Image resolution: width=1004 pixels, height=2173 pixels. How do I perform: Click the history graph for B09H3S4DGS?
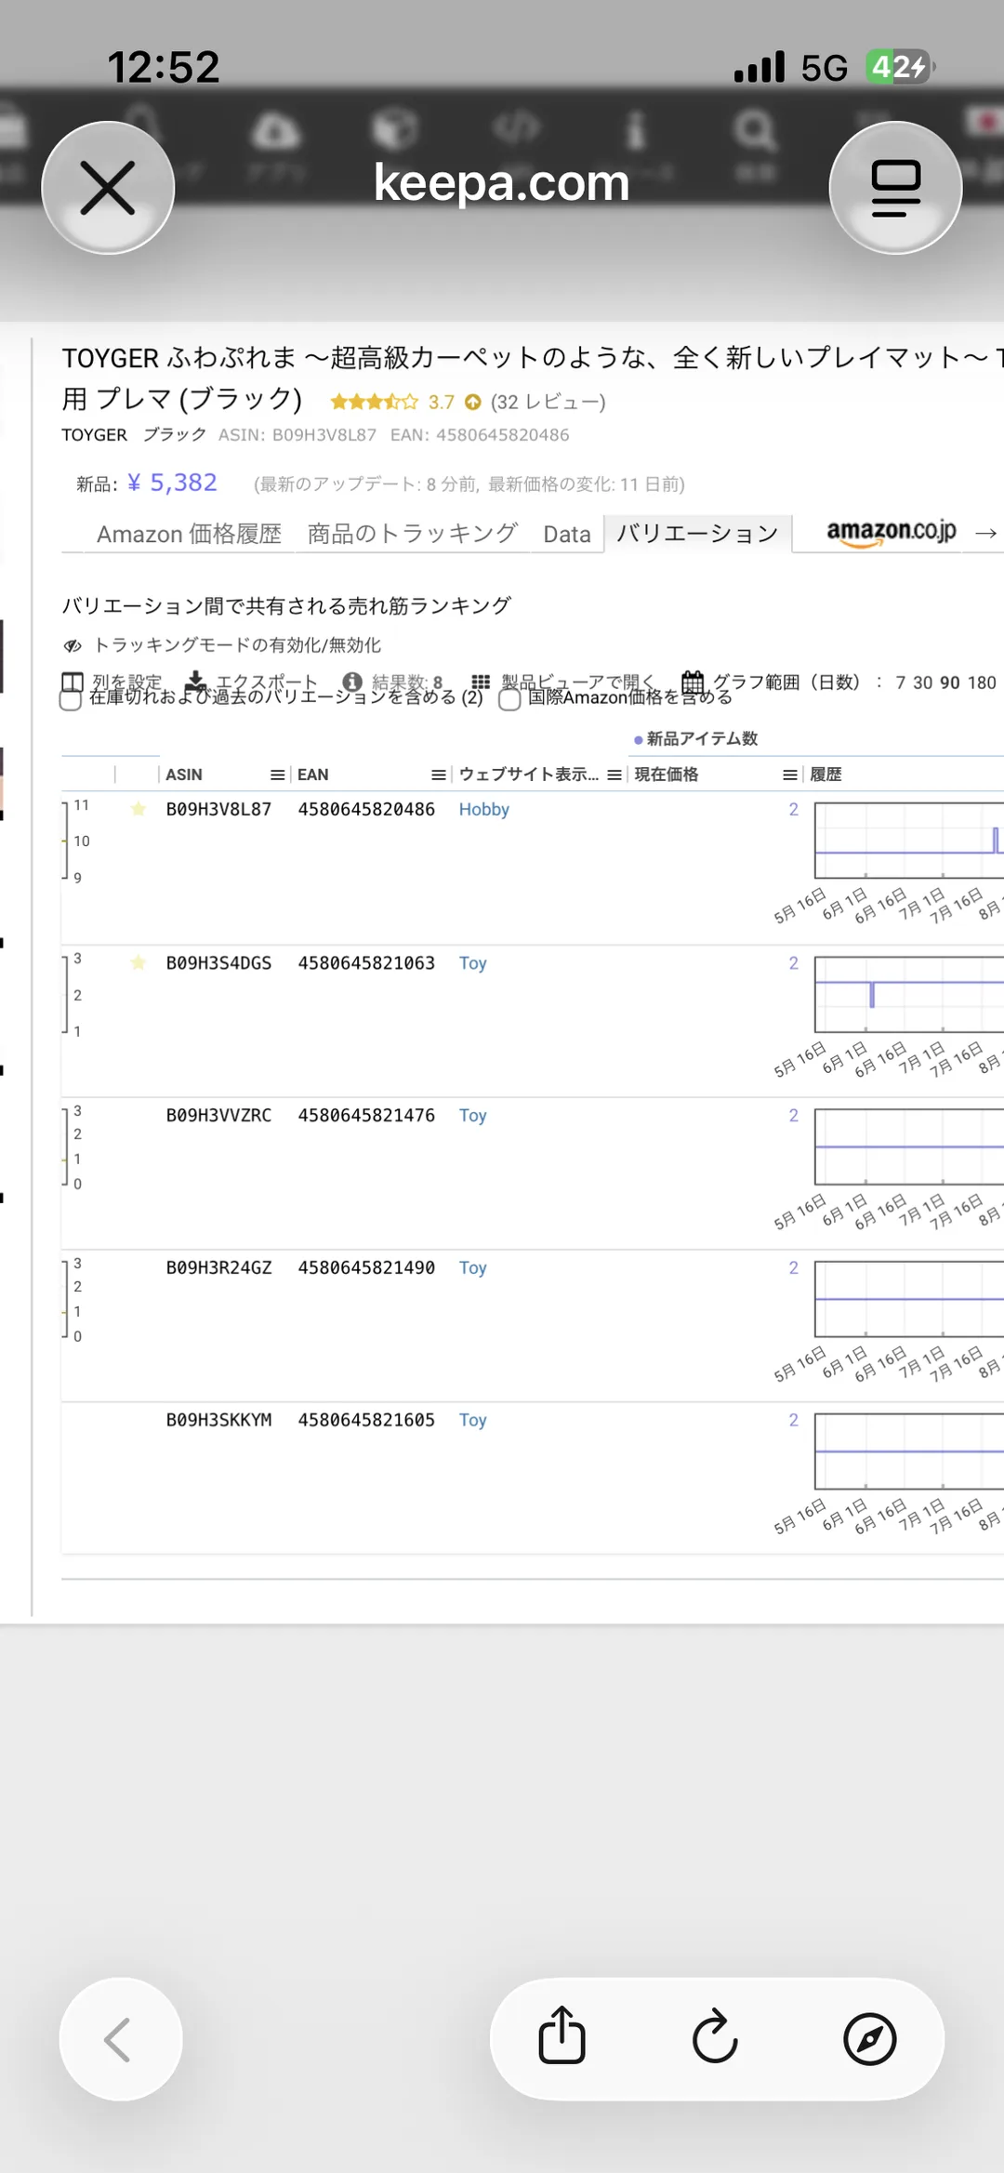[x=909, y=994]
